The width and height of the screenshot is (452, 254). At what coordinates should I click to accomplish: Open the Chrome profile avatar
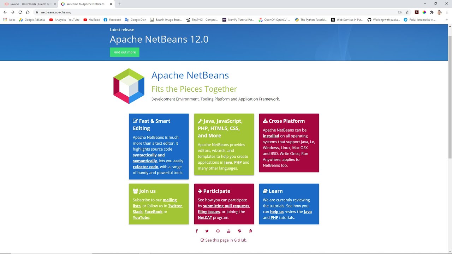pos(439,12)
